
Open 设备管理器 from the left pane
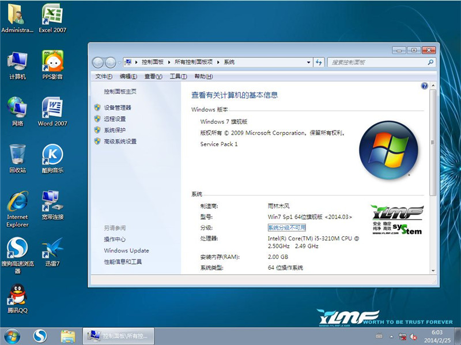pyautogui.click(x=118, y=108)
